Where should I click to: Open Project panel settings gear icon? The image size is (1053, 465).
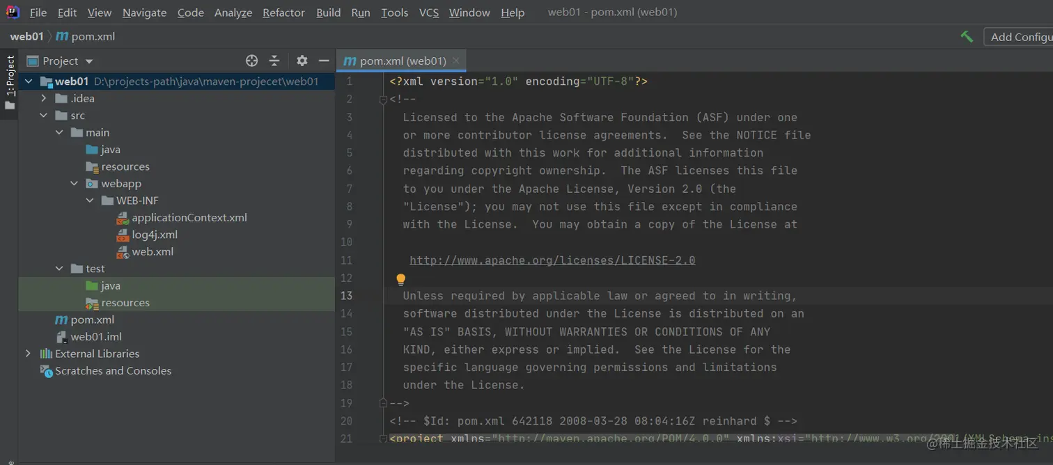point(302,61)
